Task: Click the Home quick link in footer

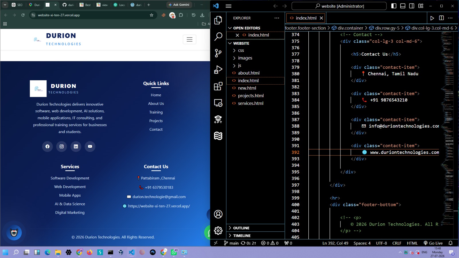Action: pos(156,95)
